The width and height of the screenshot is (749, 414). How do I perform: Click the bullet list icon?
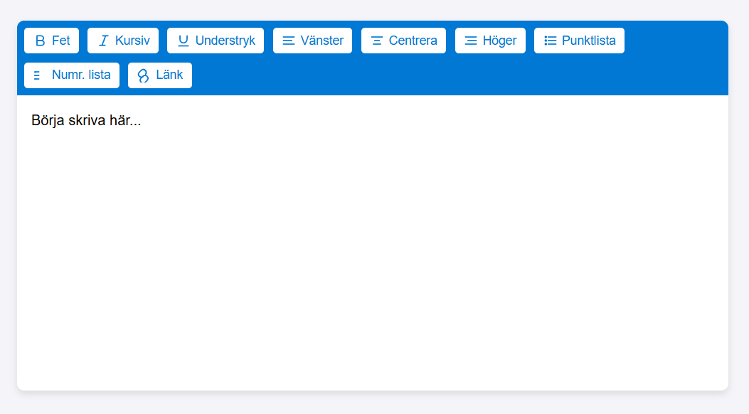(550, 41)
